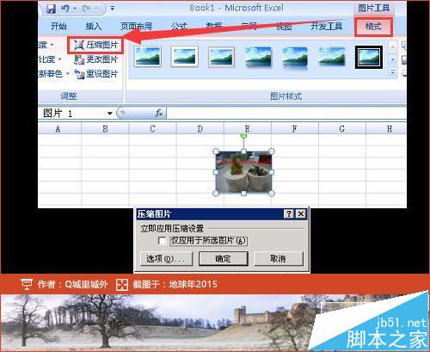This screenshot has width=430, height=352.
Task: Switch to the 格式 ribbon tab
Action: tap(373, 27)
